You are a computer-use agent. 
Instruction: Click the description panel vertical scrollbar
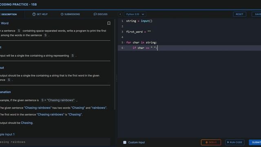pos(115,64)
